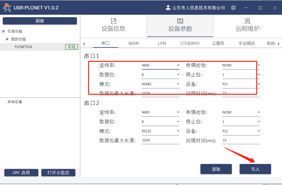Viewport: 282px width, 185px height.
Task: Click the 串口2 数据包最大长度 input field
Action: [x=160, y=140]
